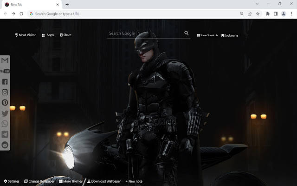Image resolution: width=297 pixels, height=186 pixels.
Task: Open the Bookmarks list
Action: click(230, 35)
